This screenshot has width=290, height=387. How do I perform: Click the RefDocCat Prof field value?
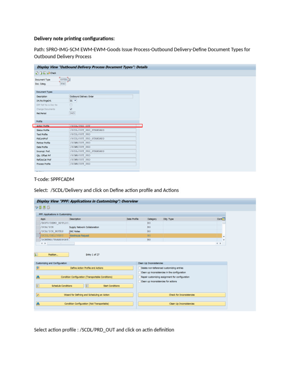point(103,160)
